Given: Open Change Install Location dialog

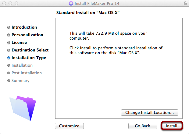Looking at the screenshot, I should 150,112.
